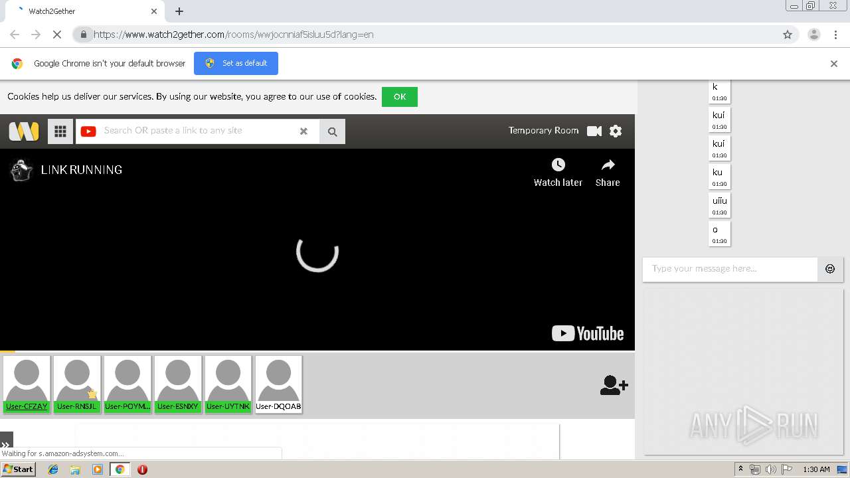The width and height of the screenshot is (850, 478).
Task: Open the system tray volume icon
Action: 771,469
